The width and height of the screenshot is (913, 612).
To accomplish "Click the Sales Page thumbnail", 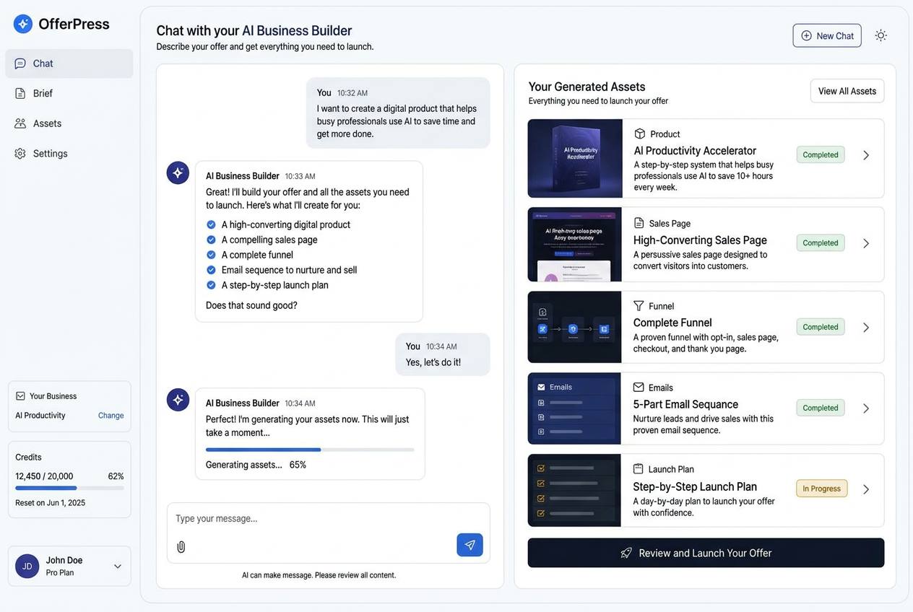I will pyautogui.click(x=575, y=245).
